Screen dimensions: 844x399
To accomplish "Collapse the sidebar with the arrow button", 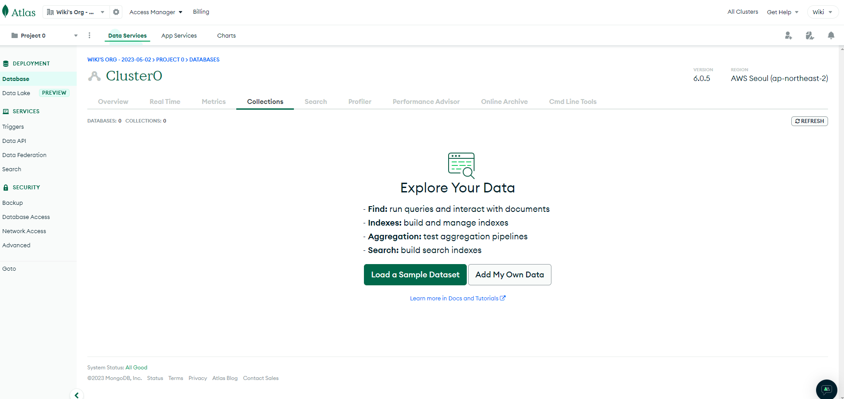I will (x=77, y=395).
